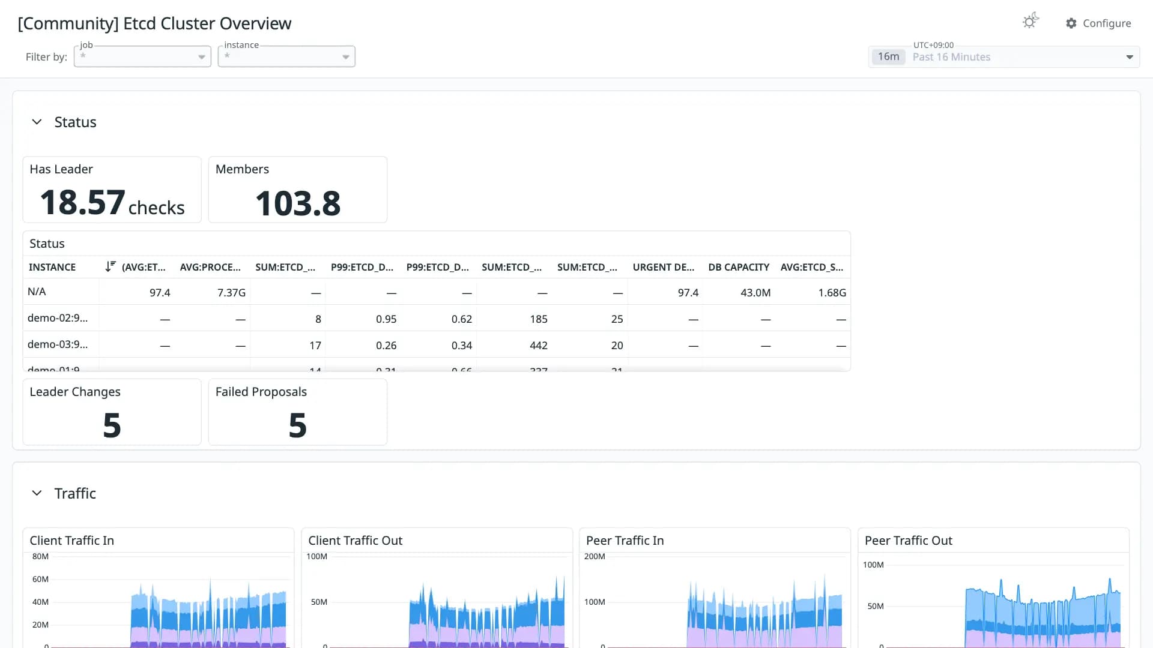The image size is (1153, 648).
Task: Click the 43.0M DB capacity value
Action: 755,293
